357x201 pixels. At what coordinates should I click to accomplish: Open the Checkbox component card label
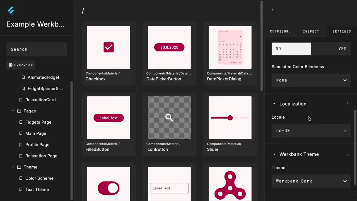pos(96,79)
